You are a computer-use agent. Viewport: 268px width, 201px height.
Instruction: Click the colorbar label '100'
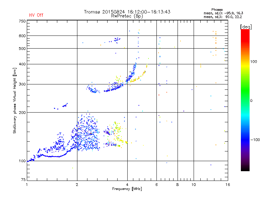(x=254, y=62)
